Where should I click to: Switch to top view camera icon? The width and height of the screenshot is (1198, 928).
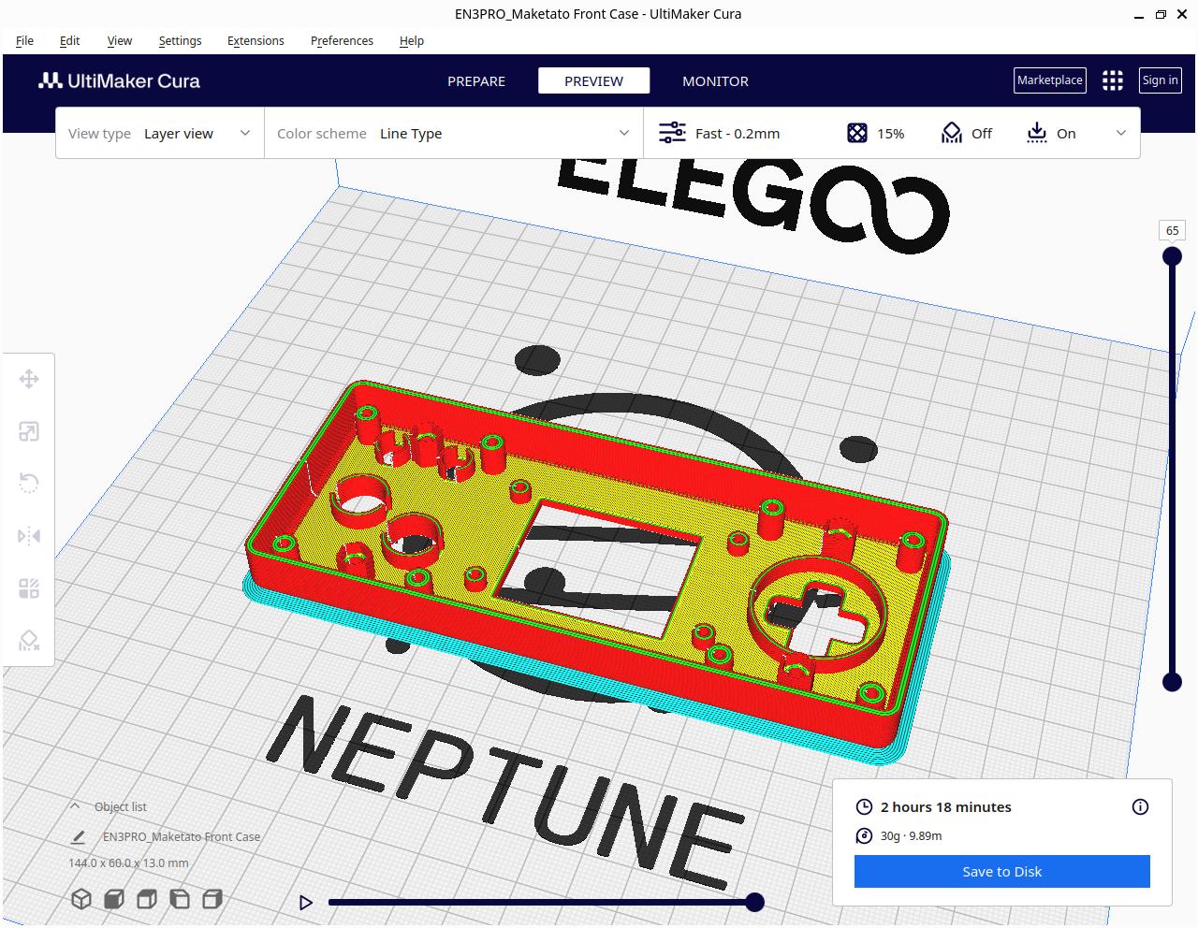point(147,899)
